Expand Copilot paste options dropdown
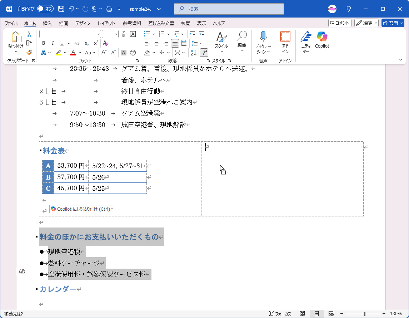409x318 pixels. (x=112, y=209)
